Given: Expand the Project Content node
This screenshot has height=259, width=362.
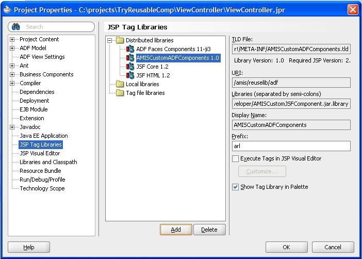Looking at the screenshot, I should (12, 39).
